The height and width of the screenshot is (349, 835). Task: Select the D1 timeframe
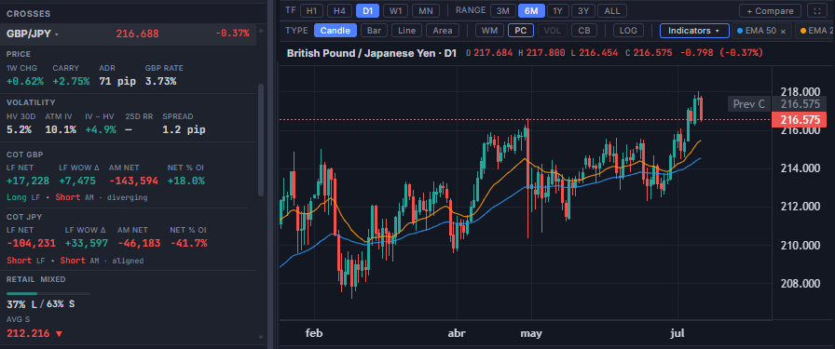(x=367, y=10)
